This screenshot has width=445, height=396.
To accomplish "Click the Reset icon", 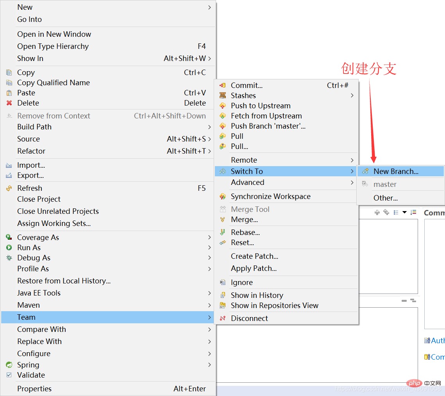I will pos(223,242).
